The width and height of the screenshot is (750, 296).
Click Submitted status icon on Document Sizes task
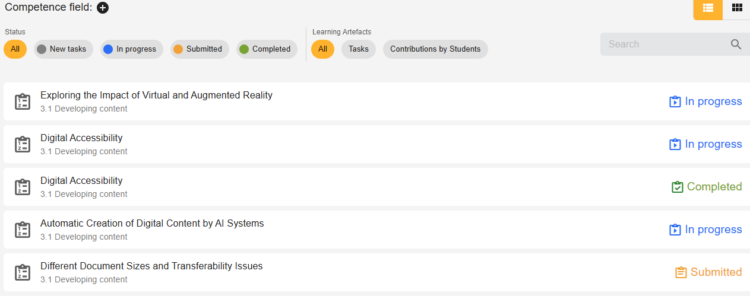click(x=681, y=272)
